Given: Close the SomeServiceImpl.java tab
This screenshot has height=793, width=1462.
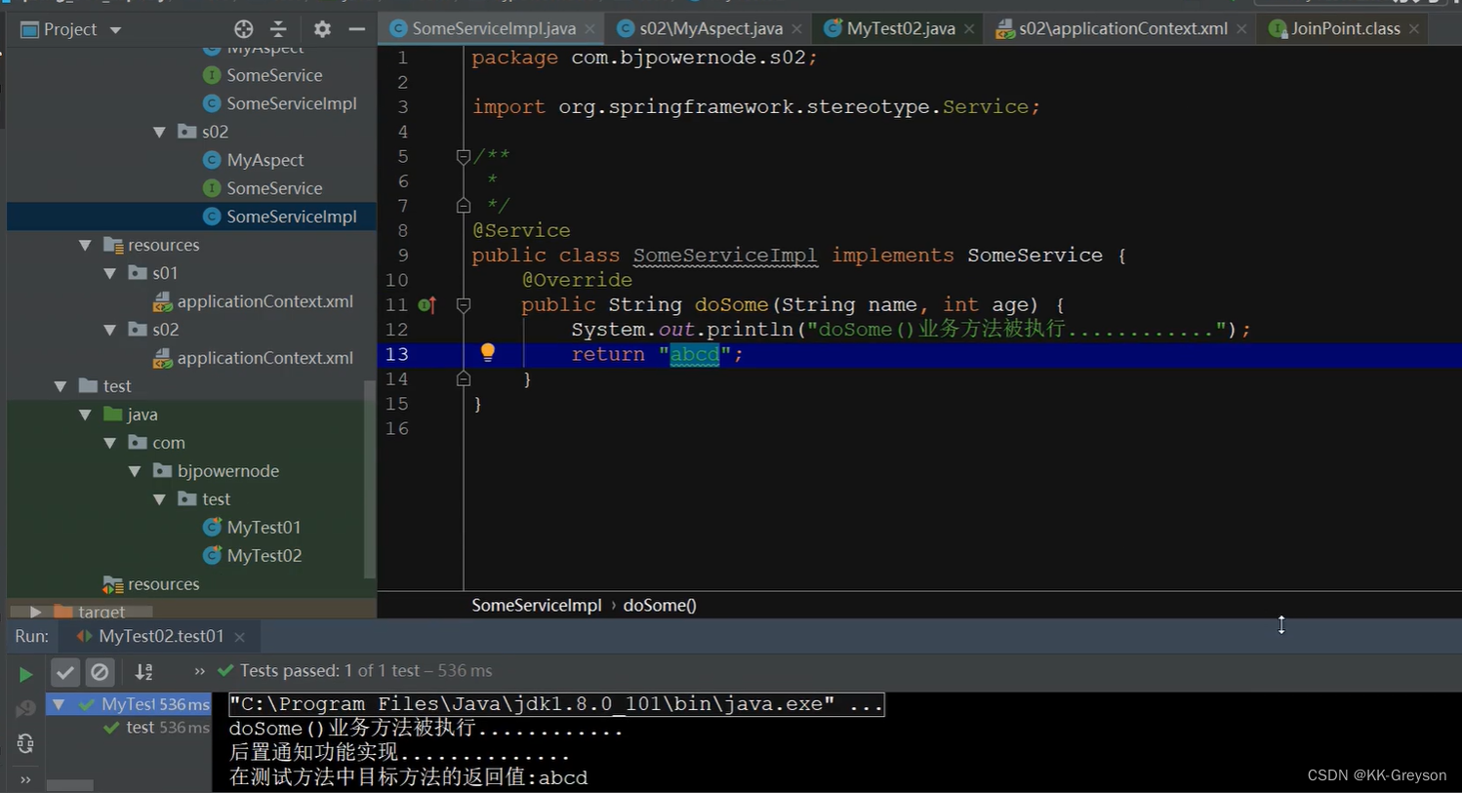Looking at the screenshot, I should 589,29.
